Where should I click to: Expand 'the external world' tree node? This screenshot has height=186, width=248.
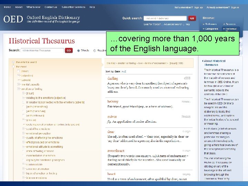point(13,62)
